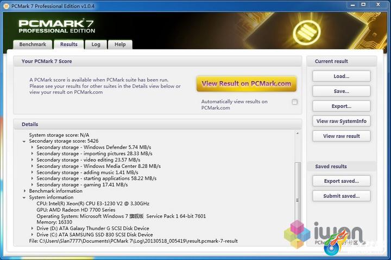Click the Save... button
The image size is (391, 260).
pos(342,91)
